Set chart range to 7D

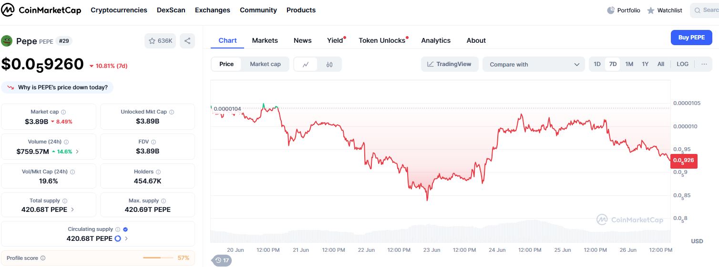(x=613, y=64)
